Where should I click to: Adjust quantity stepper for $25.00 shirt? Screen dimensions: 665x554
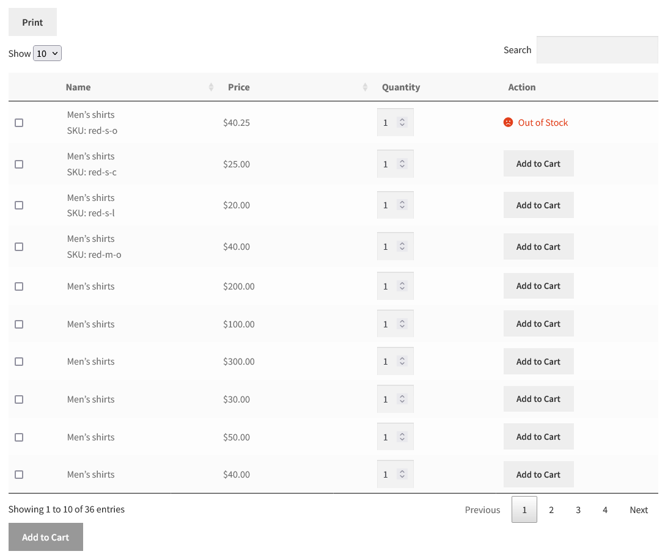point(402,164)
